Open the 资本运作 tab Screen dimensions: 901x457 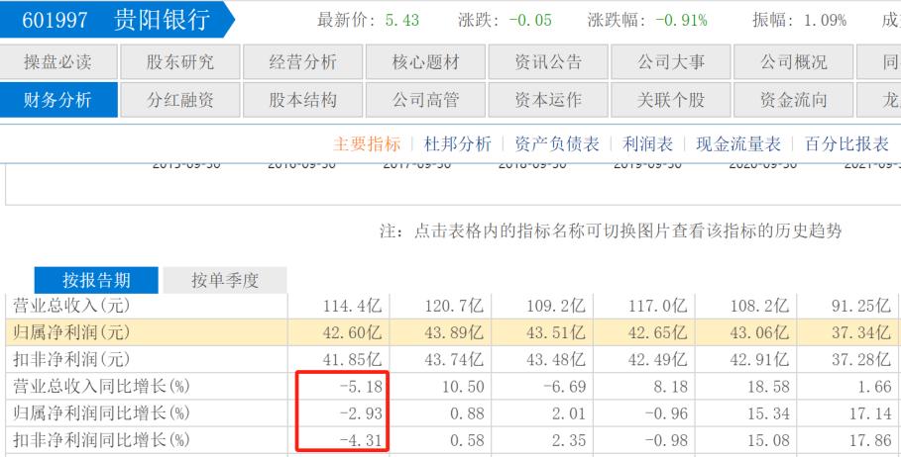[548, 99]
